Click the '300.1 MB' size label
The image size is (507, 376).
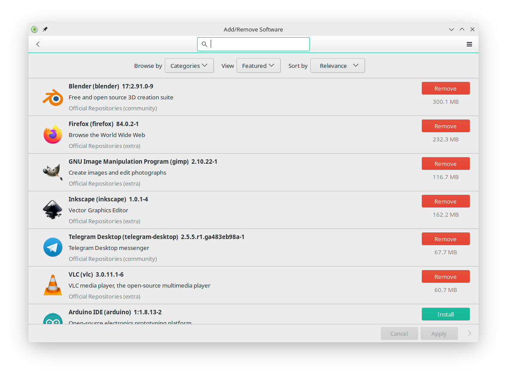(445, 102)
